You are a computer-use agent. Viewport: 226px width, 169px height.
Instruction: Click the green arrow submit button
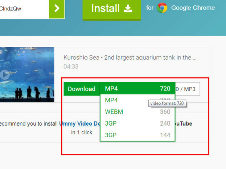[57, 9]
